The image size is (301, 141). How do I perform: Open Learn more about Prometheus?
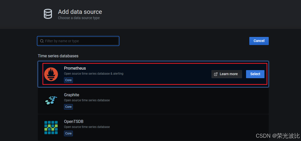click(x=227, y=74)
